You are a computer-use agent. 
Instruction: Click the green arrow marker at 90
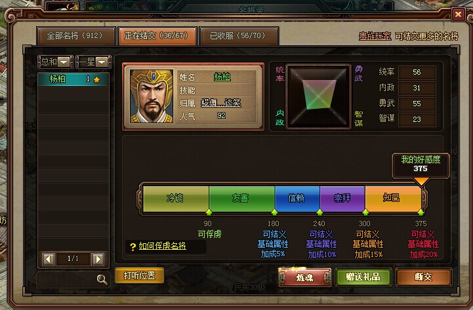tap(209, 212)
